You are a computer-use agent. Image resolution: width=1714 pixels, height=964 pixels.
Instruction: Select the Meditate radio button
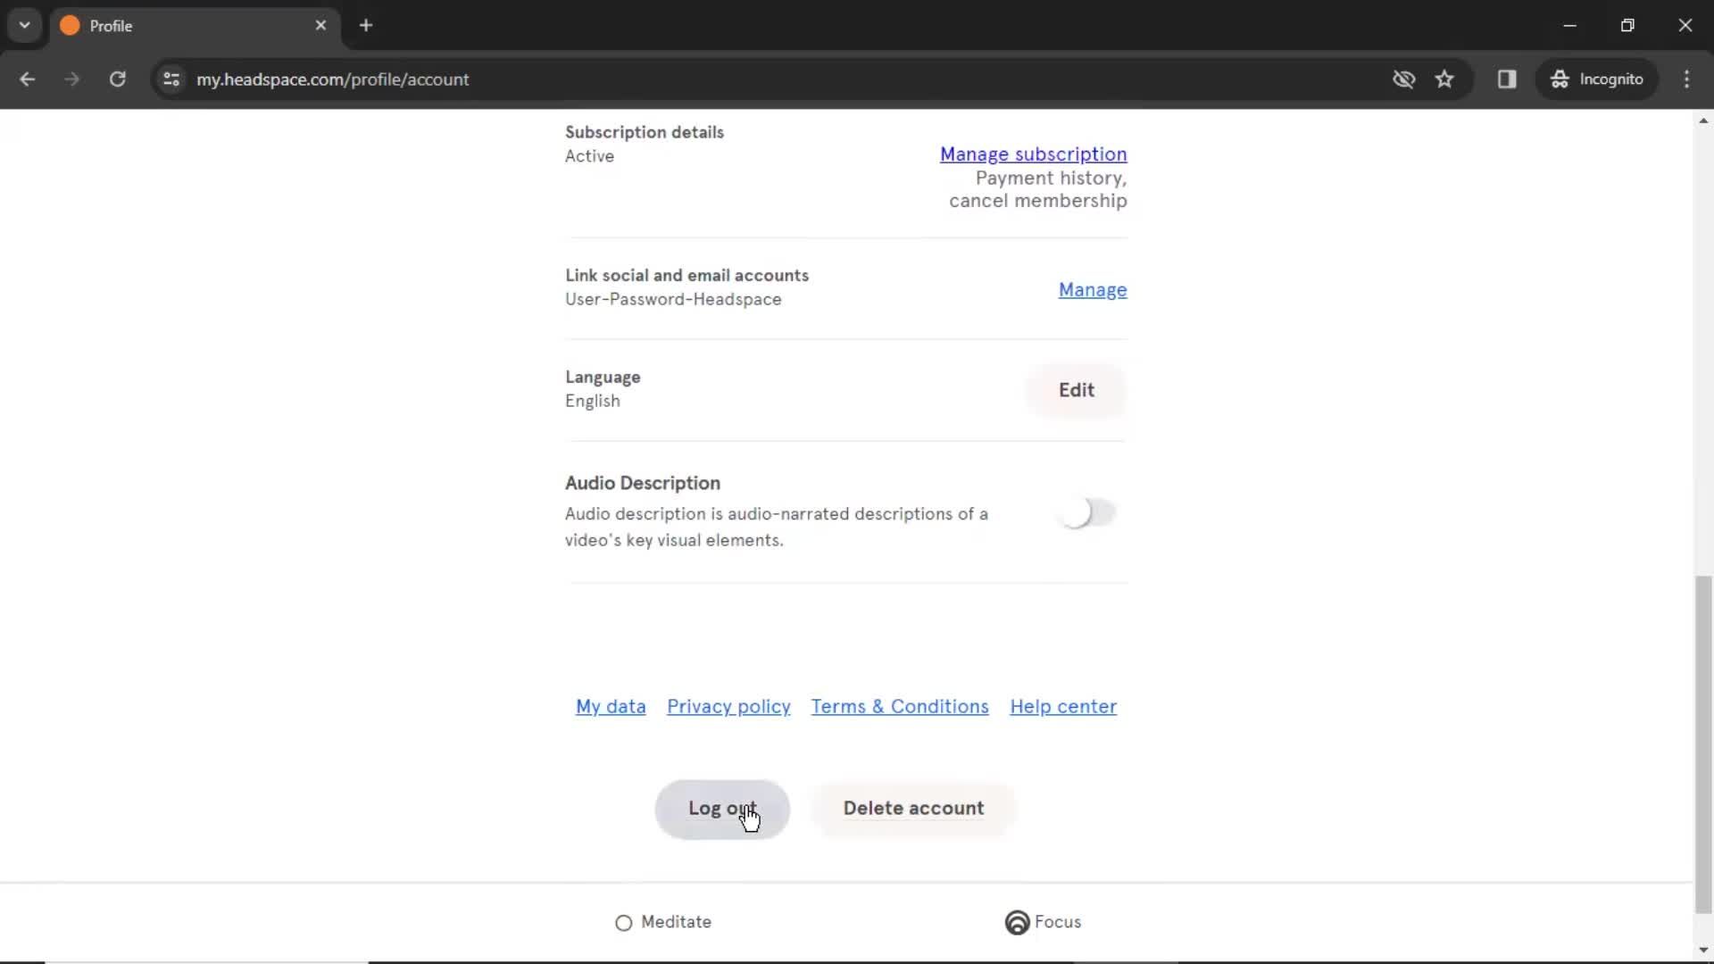point(623,922)
